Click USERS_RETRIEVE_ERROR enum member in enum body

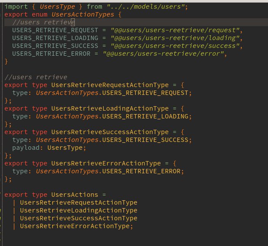tap(51, 54)
